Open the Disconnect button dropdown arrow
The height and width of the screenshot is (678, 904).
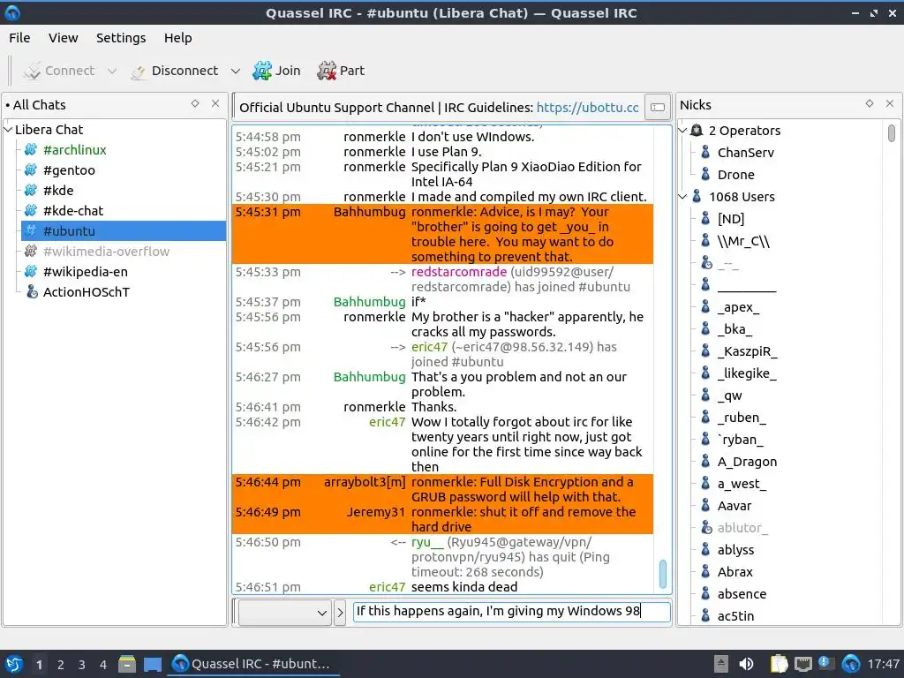click(235, 71)
